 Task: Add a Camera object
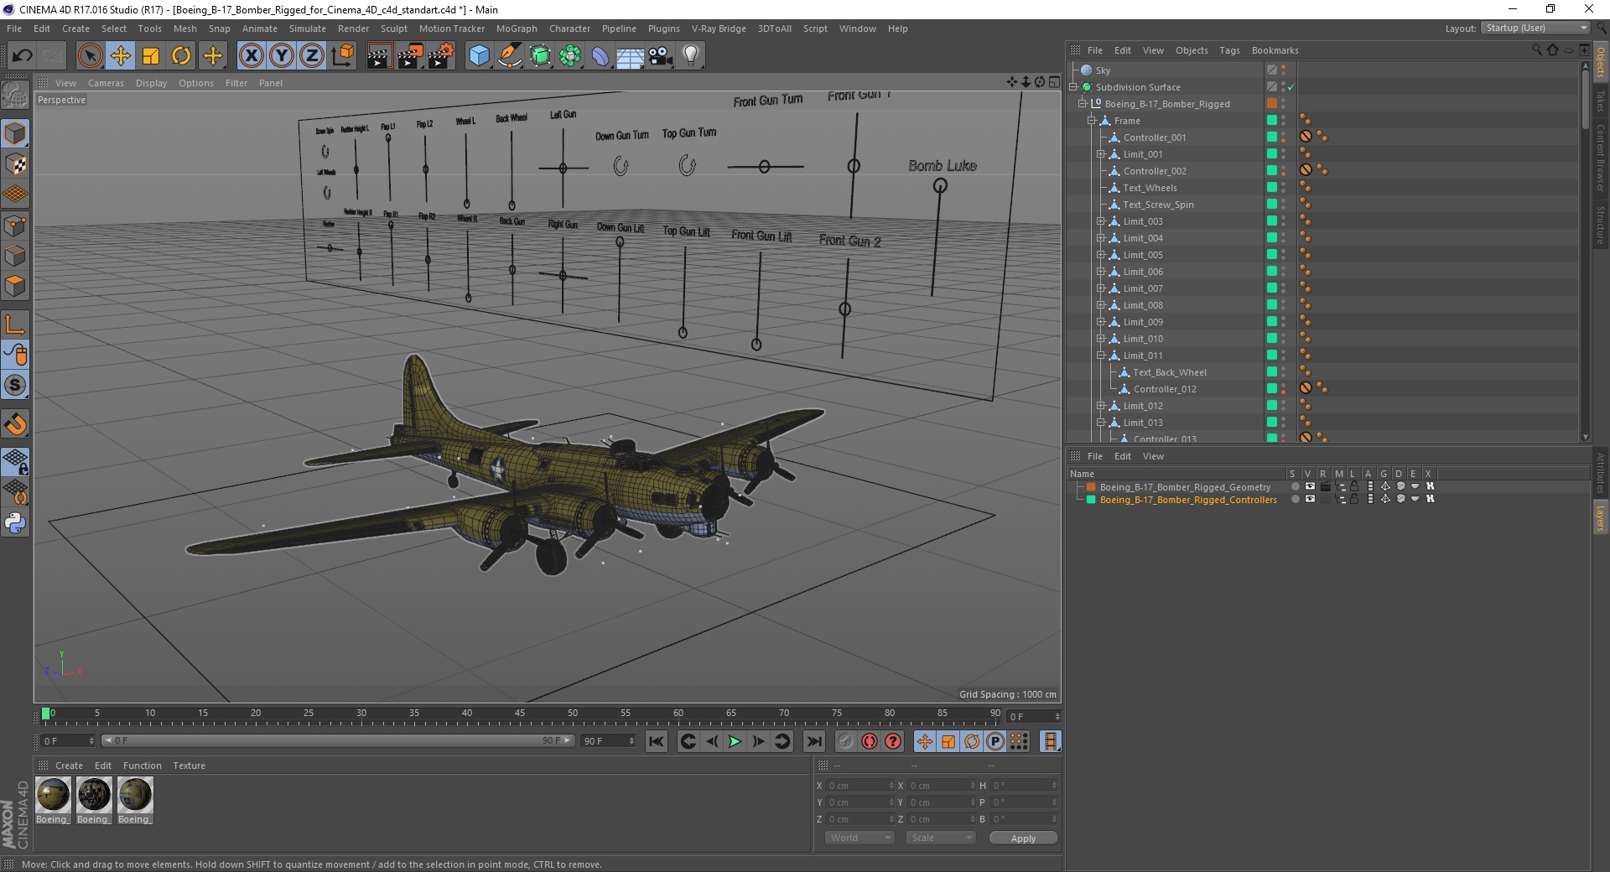point(661,56)
